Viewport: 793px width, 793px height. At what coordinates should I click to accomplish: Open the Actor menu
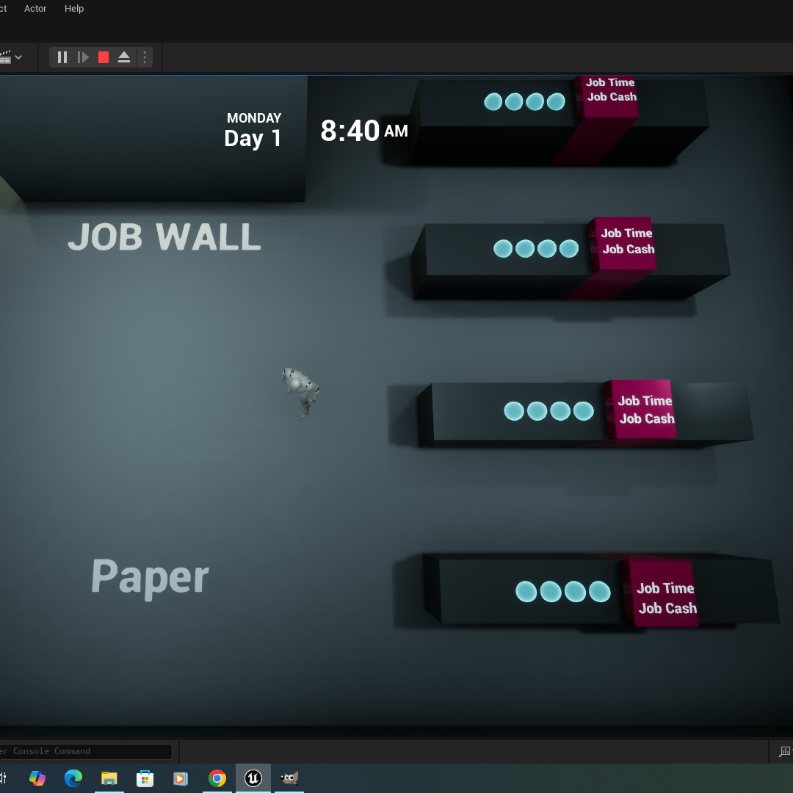[x=35, y=9]
